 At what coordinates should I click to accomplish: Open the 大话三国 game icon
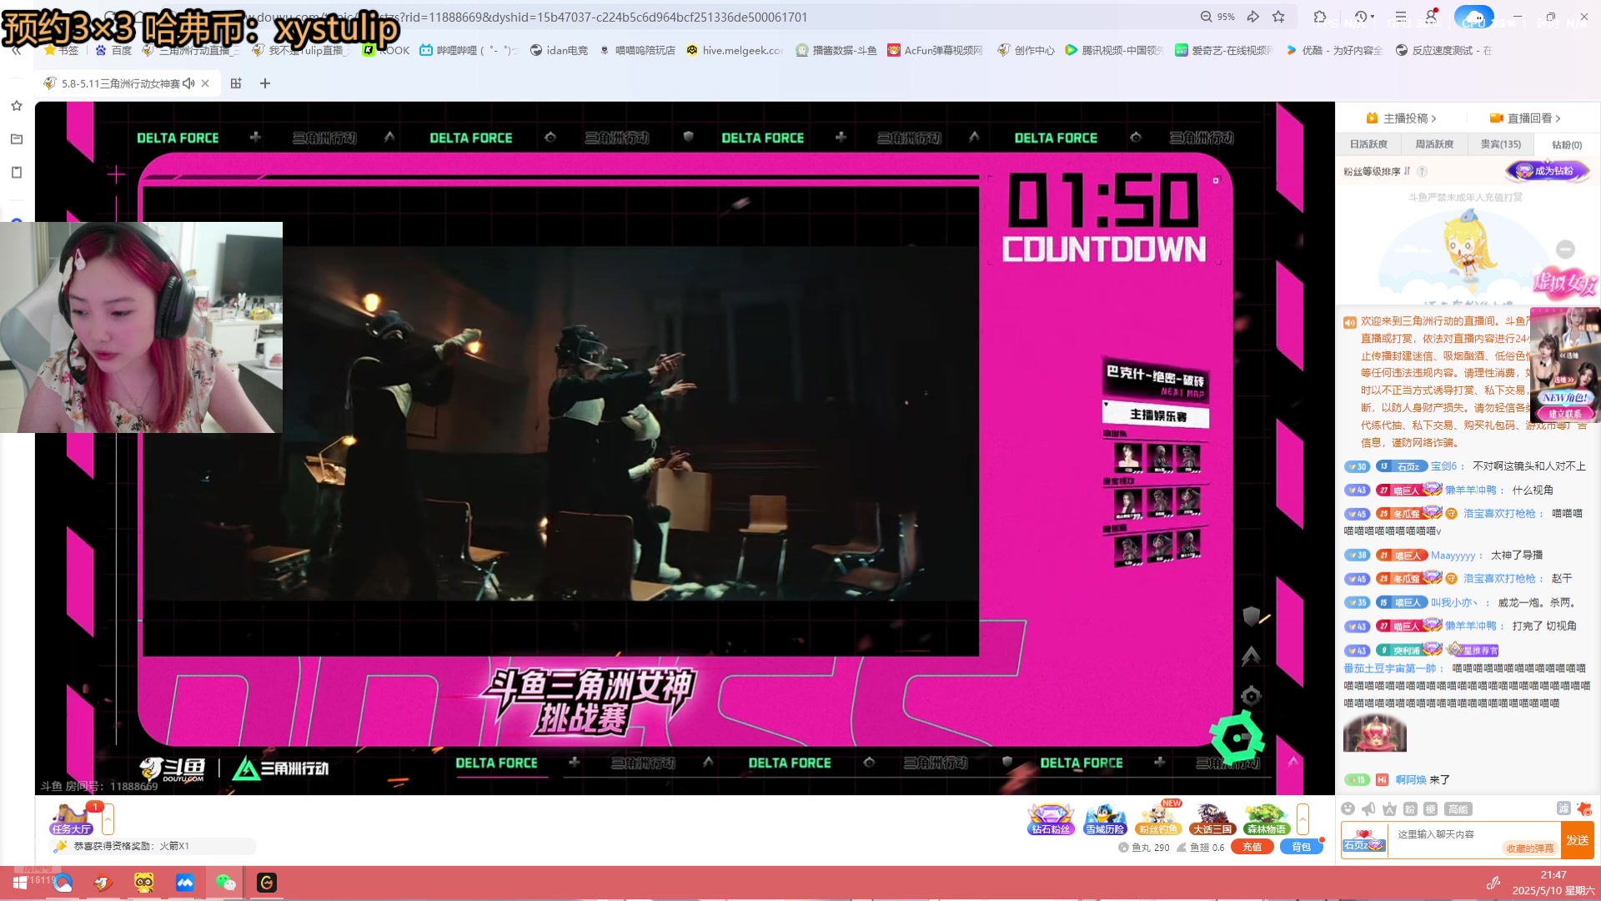pyautogui.click(x=1212, y=818)
